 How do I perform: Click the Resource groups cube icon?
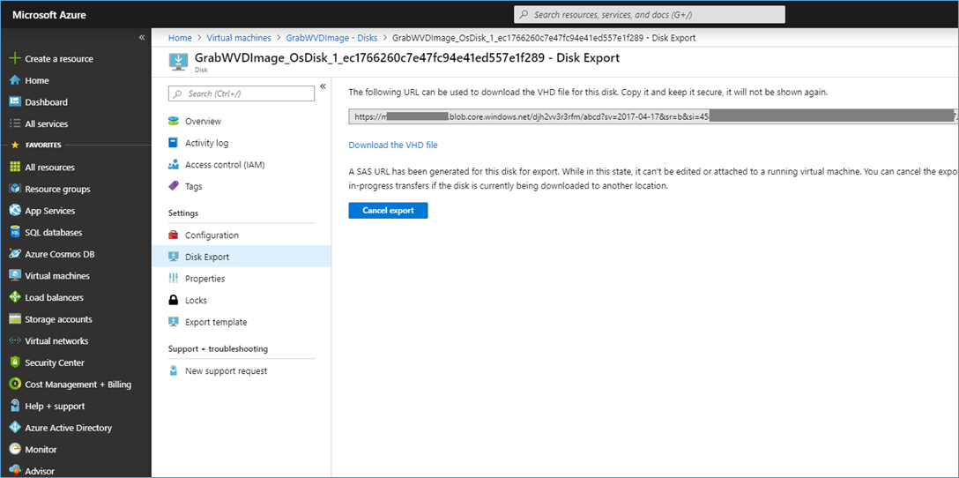pos(15,189)
